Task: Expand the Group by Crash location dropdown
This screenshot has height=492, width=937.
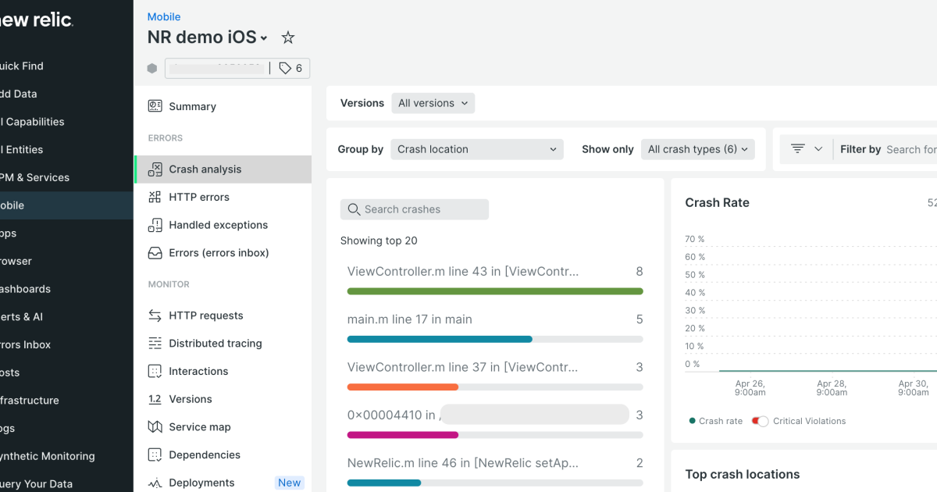Action: coord(476,149)
